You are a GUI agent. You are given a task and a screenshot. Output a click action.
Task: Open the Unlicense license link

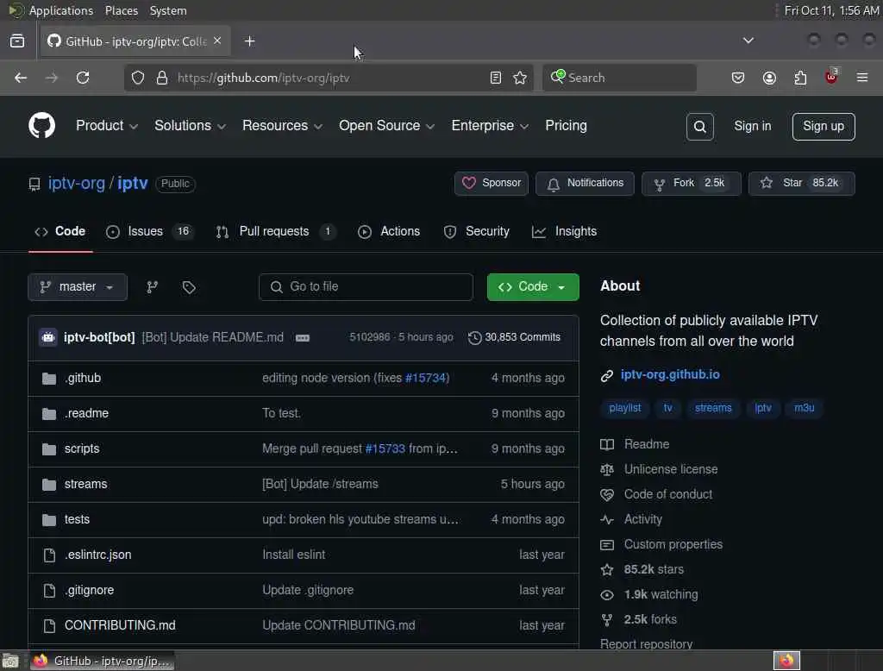pyautogui.click(x=671, y=469)
